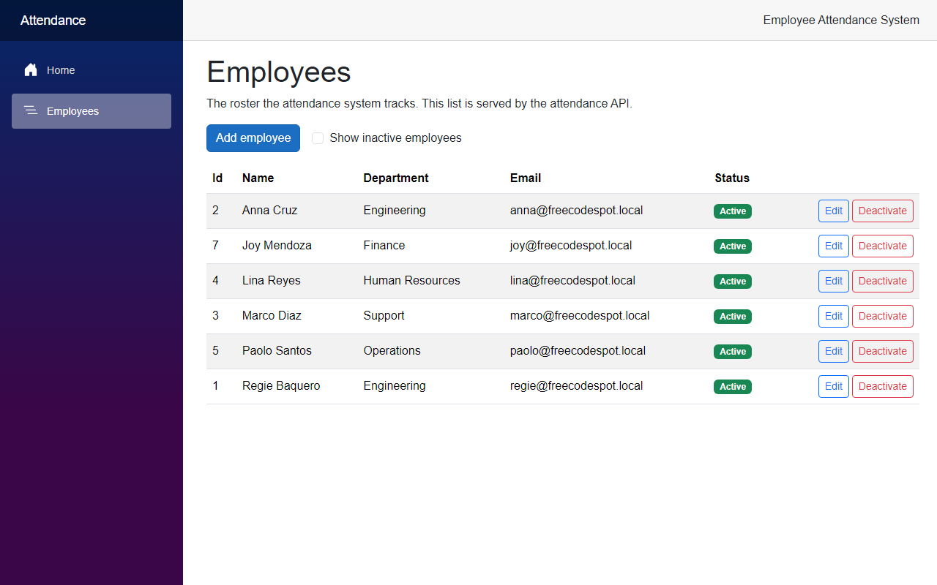Click Active status badge for Regie Baquero
Viewport: 937px width, 585px height.
point(733,387)
